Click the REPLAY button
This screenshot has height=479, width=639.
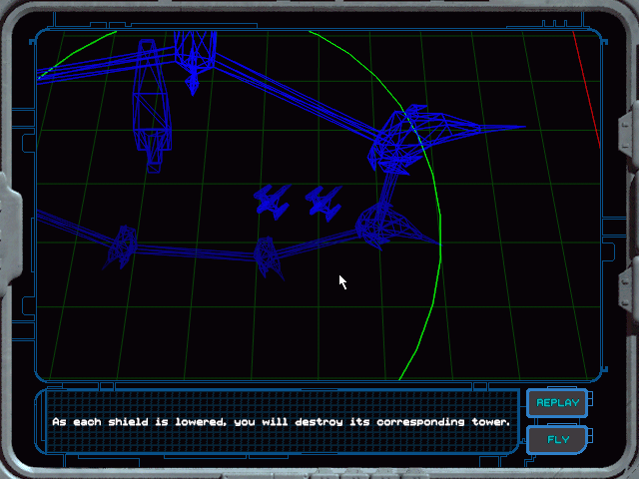coord(557,403)
